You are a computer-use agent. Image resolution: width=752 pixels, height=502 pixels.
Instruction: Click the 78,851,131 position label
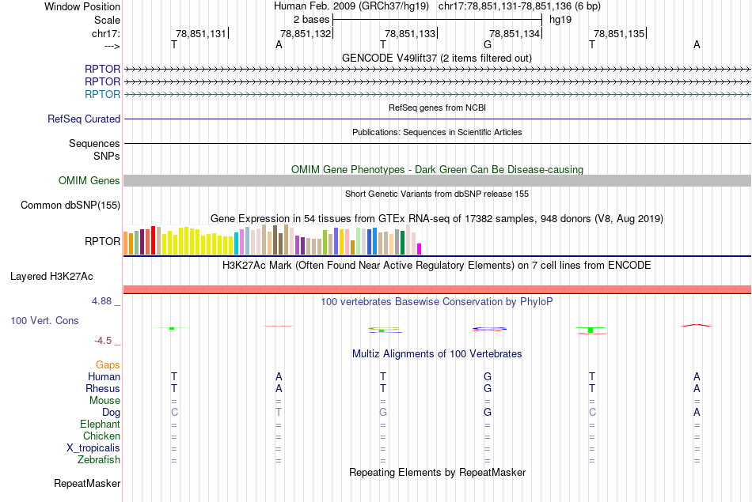coord(201,33)
